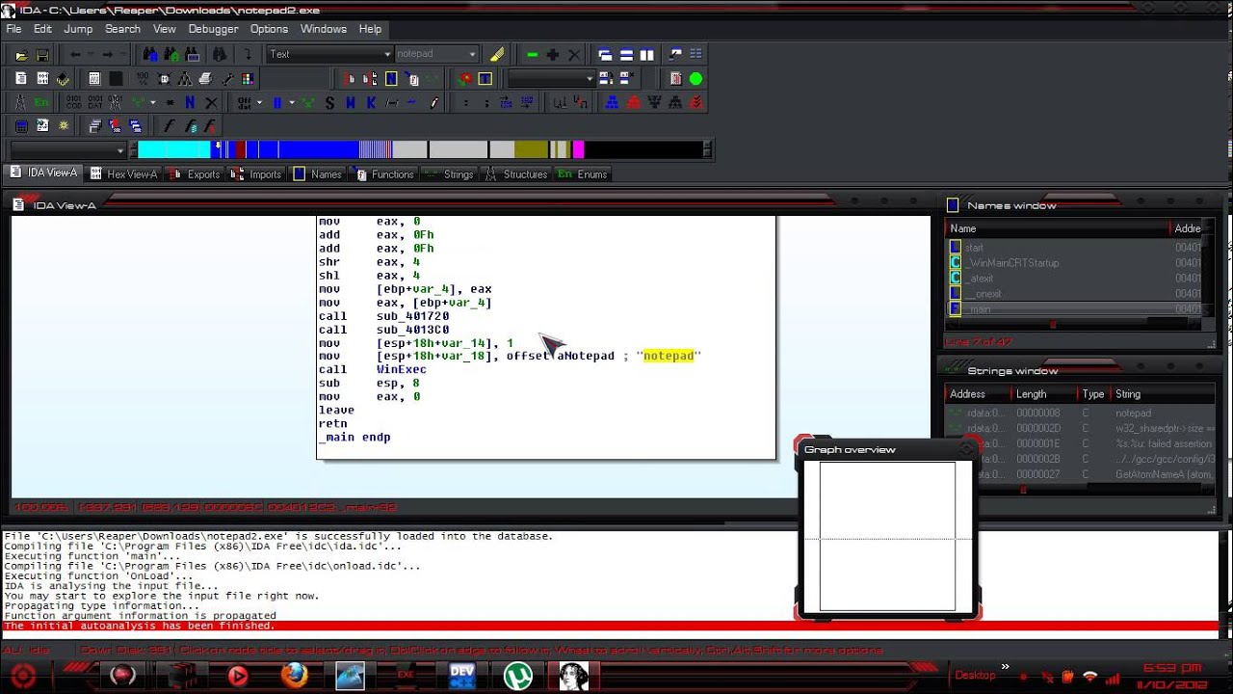Click the Save floppy disk icon

(x=42, y=55)
